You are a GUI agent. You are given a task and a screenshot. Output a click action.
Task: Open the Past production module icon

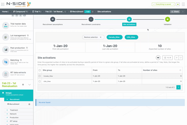click(x=6, y=49)
